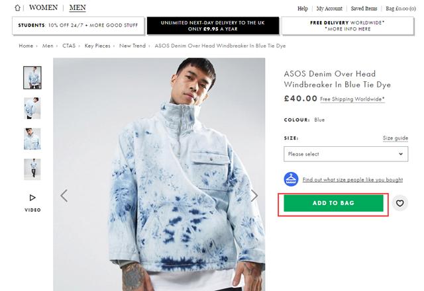Show next product image arrow
The width and height of the screenshot is (424, 291).
(x=254, y=195)
